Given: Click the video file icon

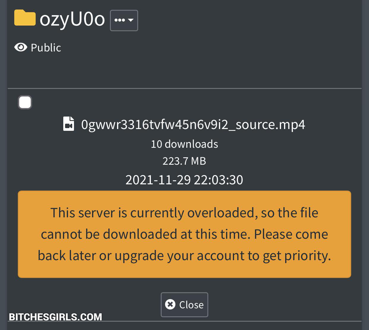Looking at the screenshot, I should (69, 124).
